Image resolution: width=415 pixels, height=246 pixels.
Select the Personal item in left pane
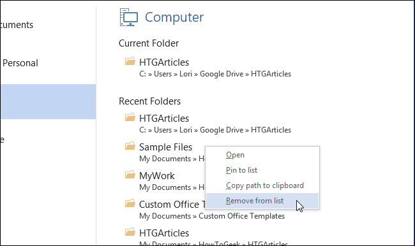tap(20, 63)
